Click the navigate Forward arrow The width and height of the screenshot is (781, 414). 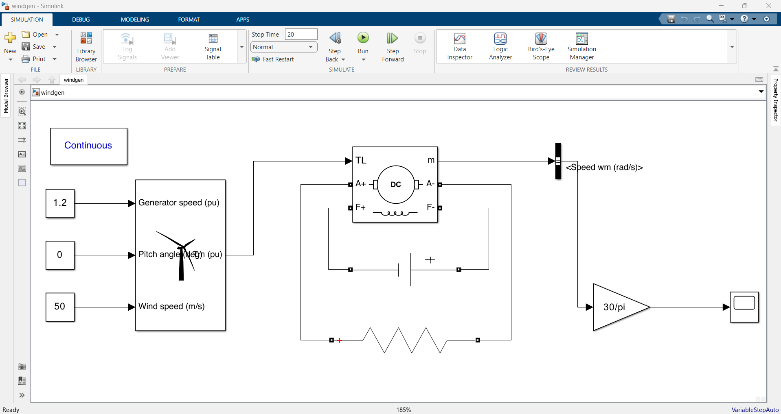[x=37, y=80]
